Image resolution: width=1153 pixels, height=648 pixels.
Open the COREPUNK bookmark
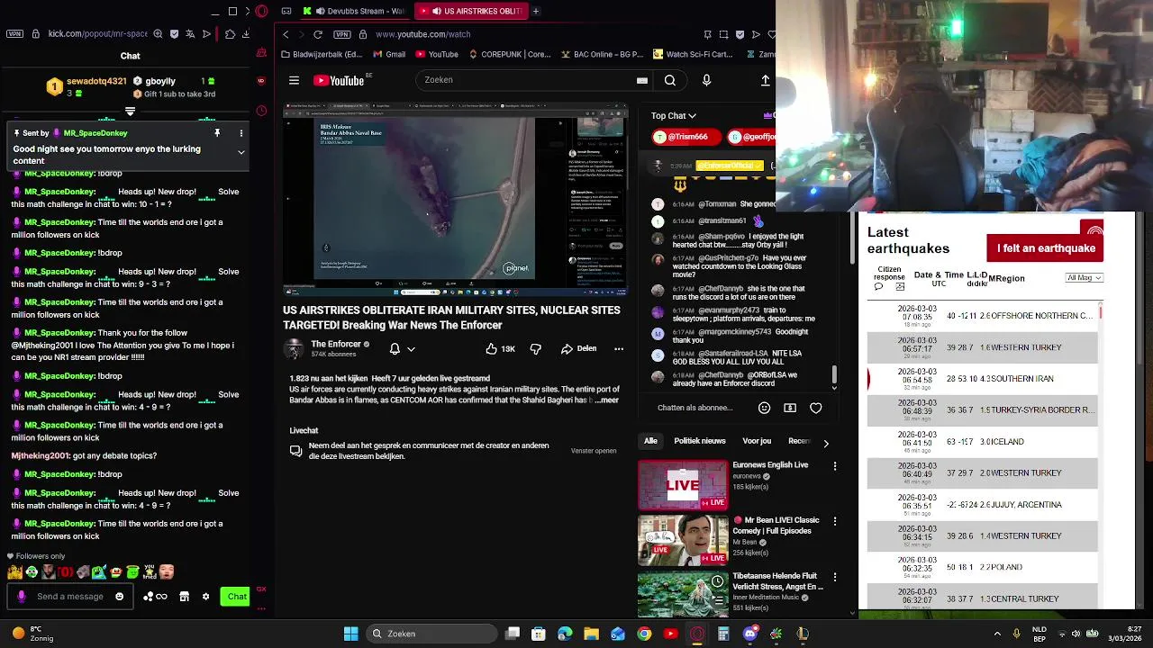coord(510,54)
